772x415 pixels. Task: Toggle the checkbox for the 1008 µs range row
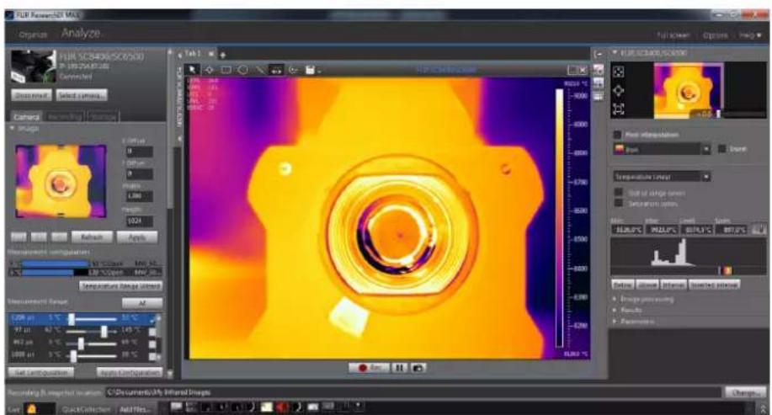click(152, 356)
